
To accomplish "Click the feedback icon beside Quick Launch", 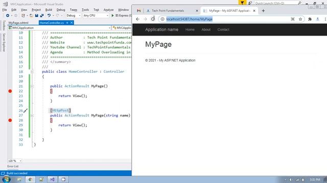I will [x=250, y=3].
